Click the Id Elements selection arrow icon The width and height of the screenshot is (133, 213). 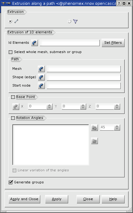pos(35,43)
